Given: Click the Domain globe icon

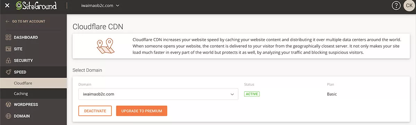Looking at the screenshot, I should coord(8,116).
